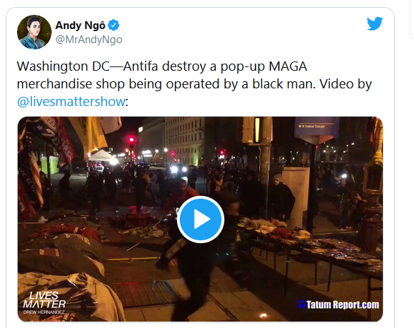
Task: Follow the @livesmattershow mention link
Action: coord(71,102)
